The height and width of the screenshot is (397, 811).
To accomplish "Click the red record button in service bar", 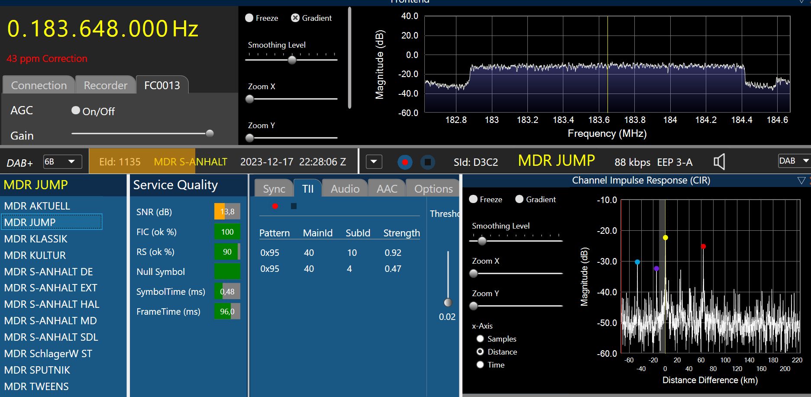I will tap(405, 162).
